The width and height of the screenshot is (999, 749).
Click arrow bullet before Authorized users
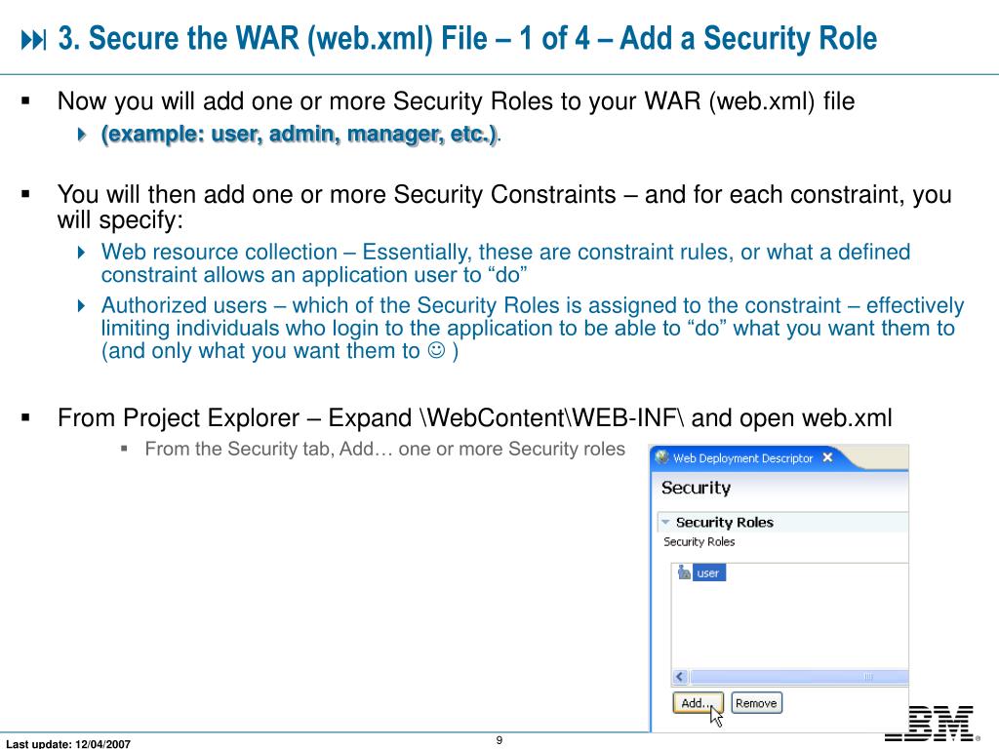(83, 306)
